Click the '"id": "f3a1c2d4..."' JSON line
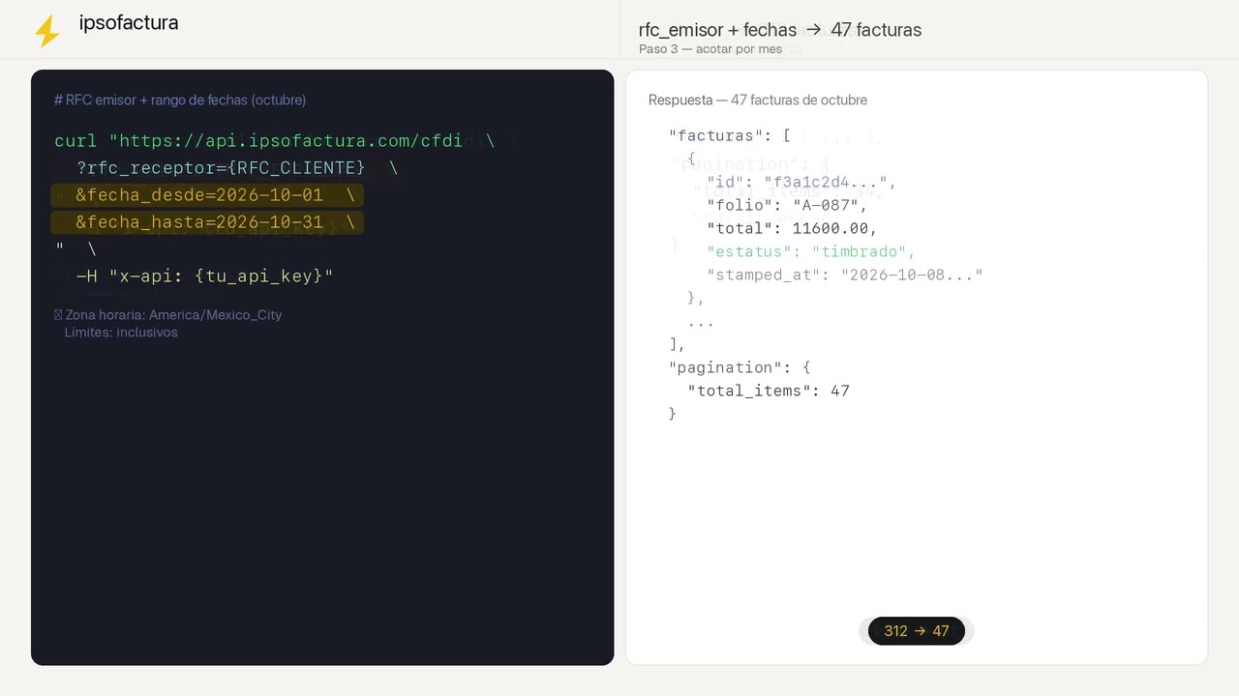The height and width of the screenshot is (696, 1239). pyautogui.click(x=801, y=183)
